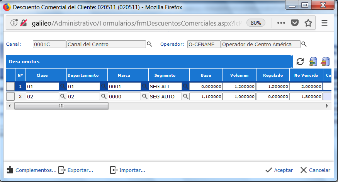This screenshot has width=338, height=182.
Task: Click the Canal del Centro description field
Action: [106, 44]
